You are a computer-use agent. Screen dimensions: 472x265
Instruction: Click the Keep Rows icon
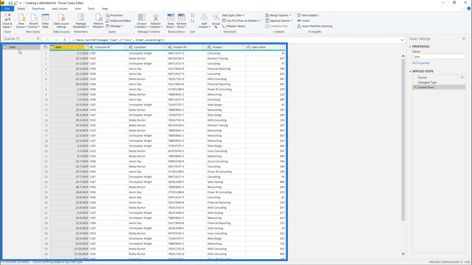[x=171, y=18]
